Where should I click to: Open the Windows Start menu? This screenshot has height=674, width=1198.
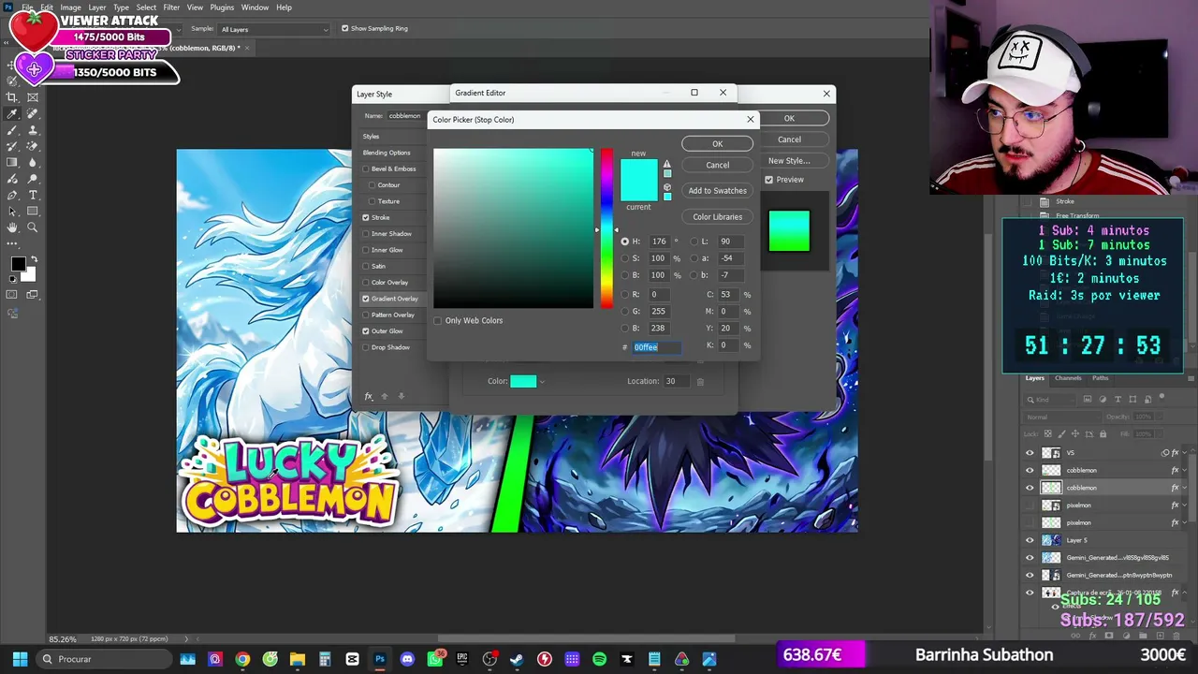point(20,659)
